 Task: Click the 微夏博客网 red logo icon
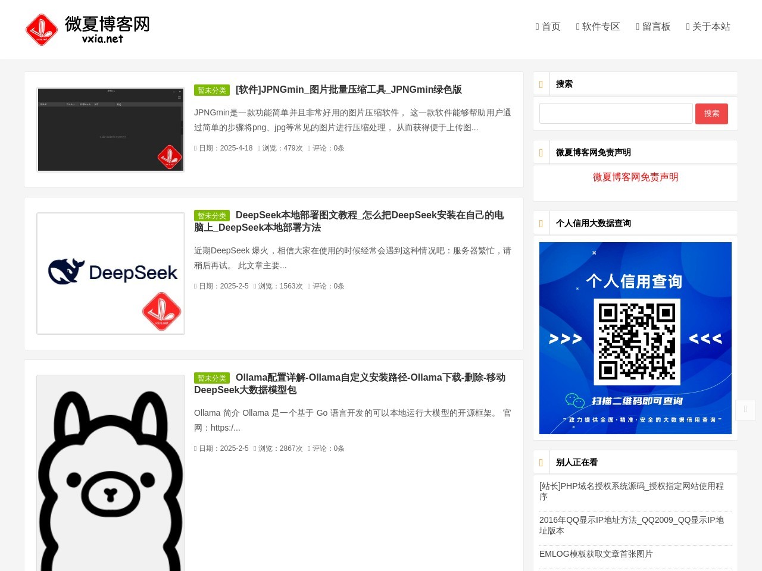click(x=42, y=29)
